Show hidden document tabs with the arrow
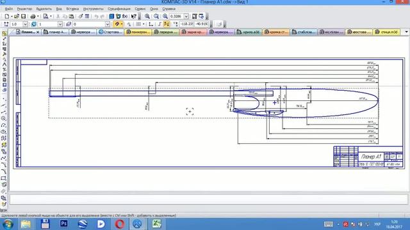This screenshot has width=410, height=230. [x=406, y=32]
